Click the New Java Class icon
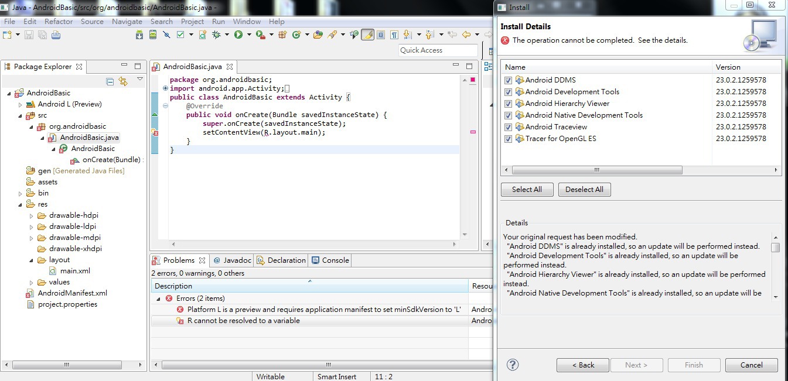Screen dimensions: 788x381 [296, 35]
